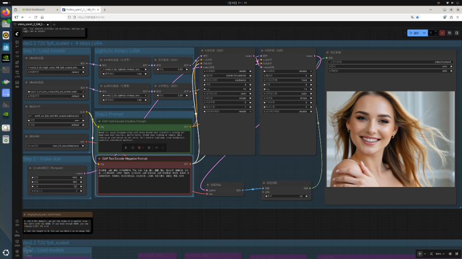462x259 pixels.
Task: Reload the page in Firefox
Action: [x=37, y=17]
